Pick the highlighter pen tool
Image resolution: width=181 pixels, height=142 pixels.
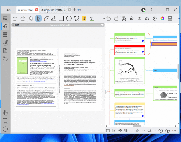tap(46, 19)
